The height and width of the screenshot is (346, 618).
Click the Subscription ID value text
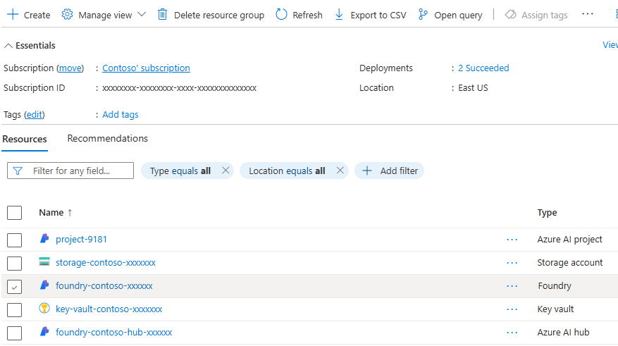[x=179, y=88]
